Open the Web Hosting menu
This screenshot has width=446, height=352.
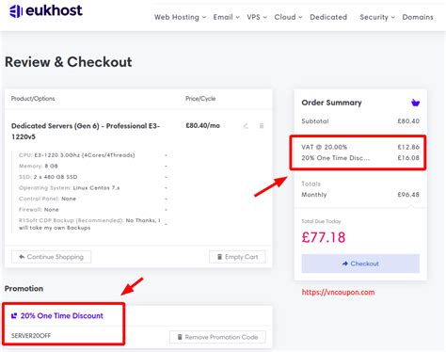(x=180, y=17)
